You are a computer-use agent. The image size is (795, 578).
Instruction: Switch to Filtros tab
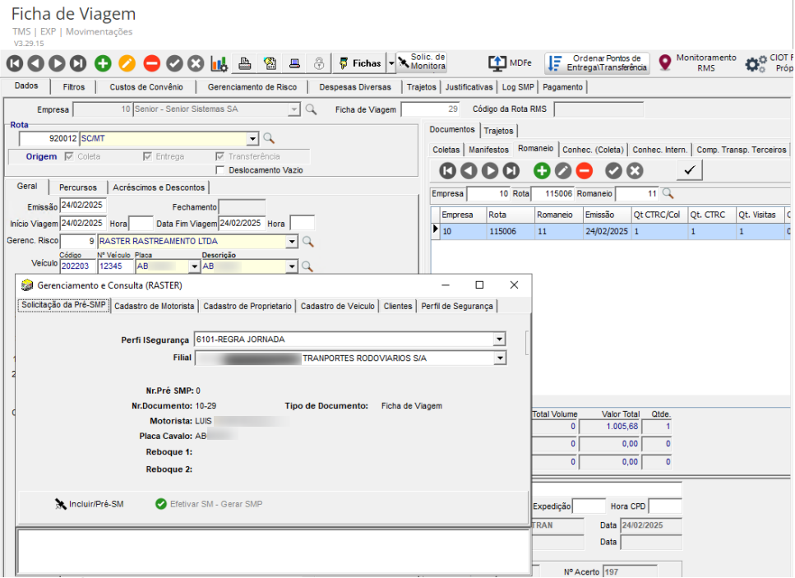[73, 87]
